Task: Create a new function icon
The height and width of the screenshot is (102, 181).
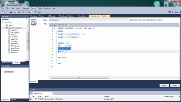Action: tap(31, 12)
